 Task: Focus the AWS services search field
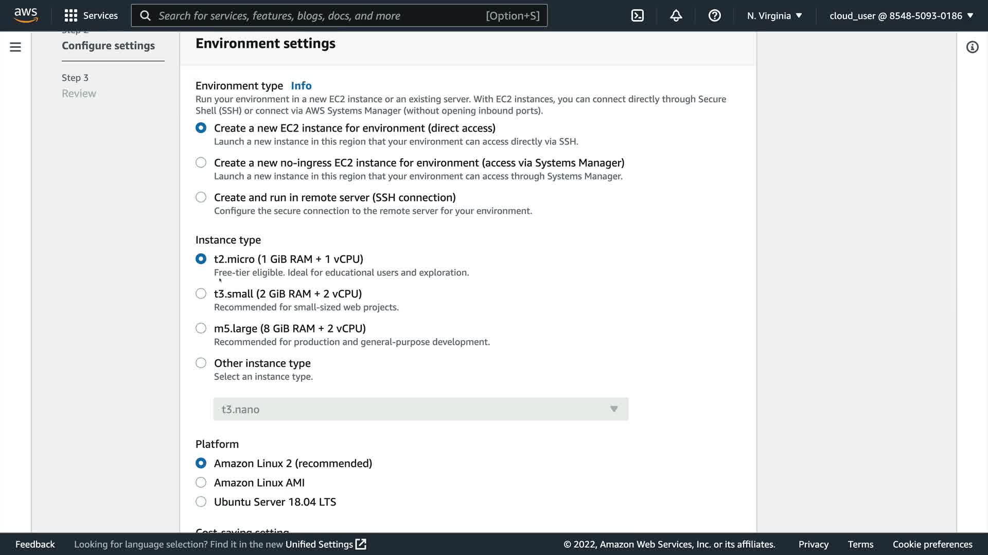[319, 15]
